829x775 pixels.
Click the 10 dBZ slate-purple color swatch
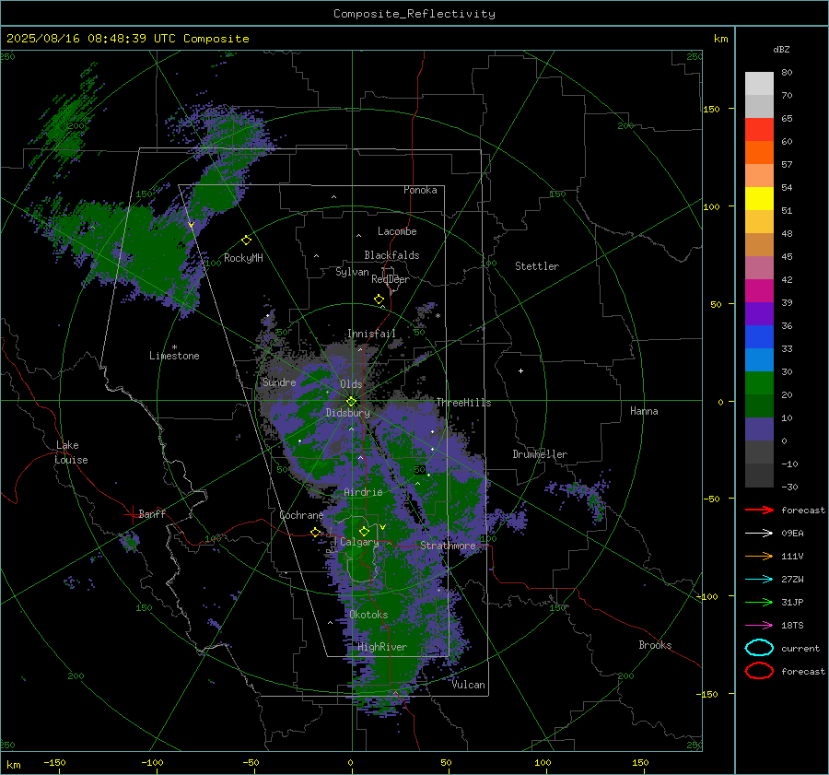759,429
